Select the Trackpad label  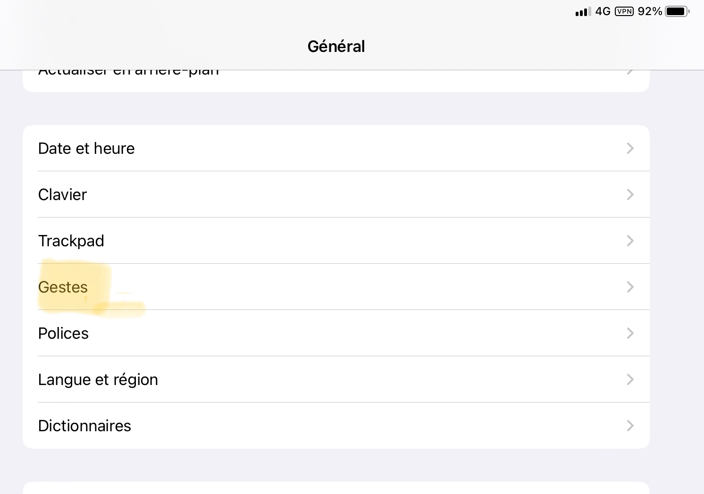point(71,241)
